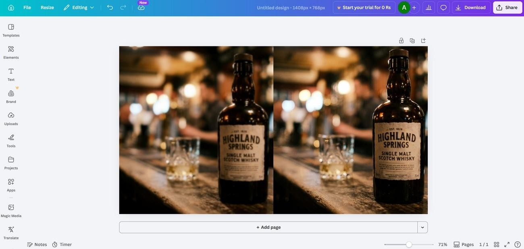
Task: Open the Tools panel
Action: [x=11, y=141]
